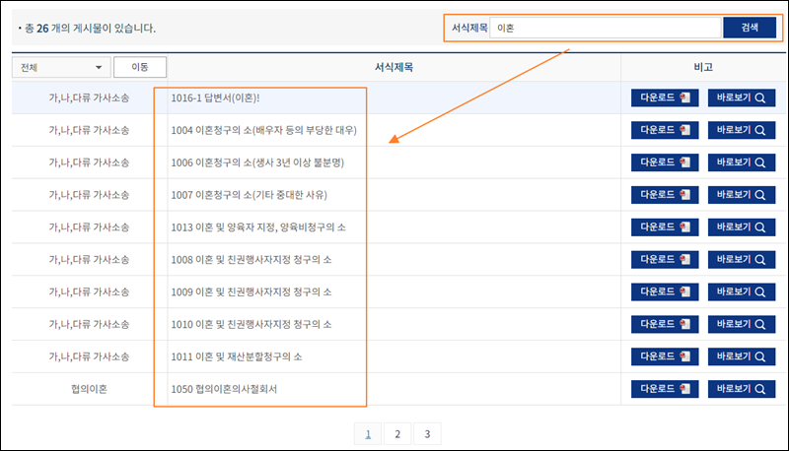Open title 1011 이혼 및 재산분할청구의 소
The height and width of the screenshot is (451, 789).
[237, 356]
